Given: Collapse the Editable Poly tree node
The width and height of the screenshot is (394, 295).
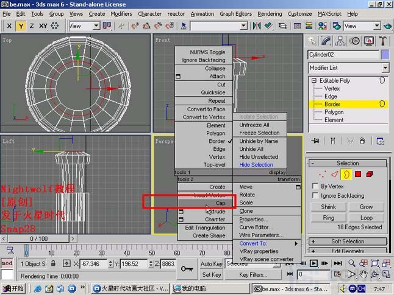Looking at the screenshot, I should click(x=314, y=80).
